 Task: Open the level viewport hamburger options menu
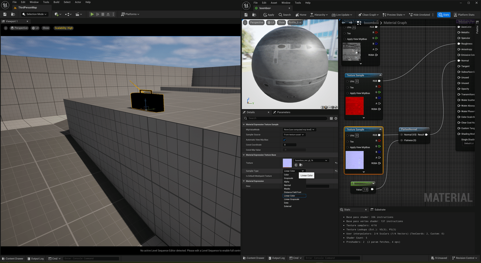click(x=6, y=28)
